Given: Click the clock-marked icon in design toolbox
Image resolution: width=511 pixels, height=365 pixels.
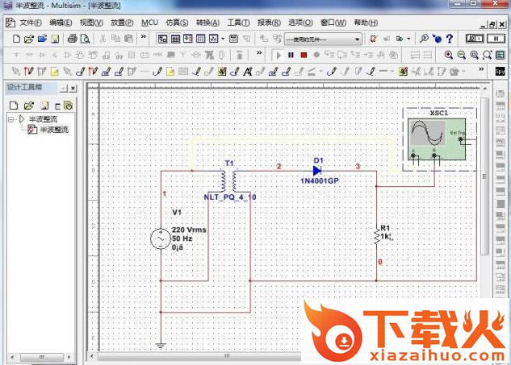Looking at the screenshot, I should [x=68, y=106].
